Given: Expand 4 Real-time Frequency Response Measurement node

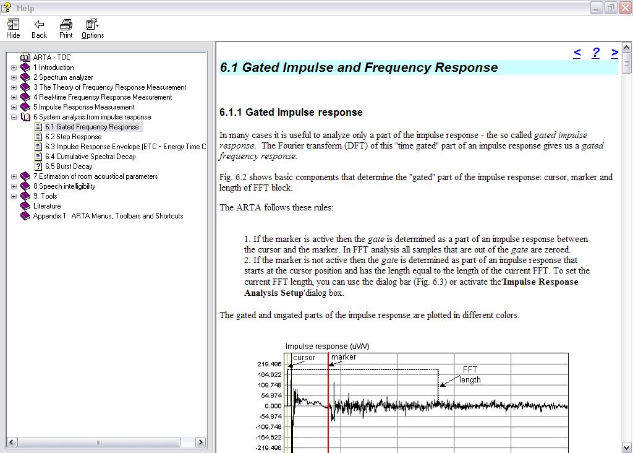Looking at the screenshot, I should pyautogui.click(x=14, y=97).
